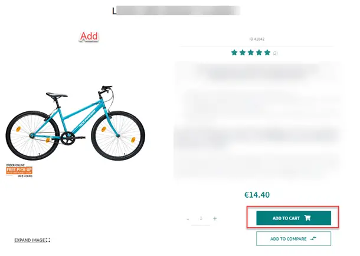360x256 pixels.
Task: Click the compare arrows icon
Action: coord(313,238)
